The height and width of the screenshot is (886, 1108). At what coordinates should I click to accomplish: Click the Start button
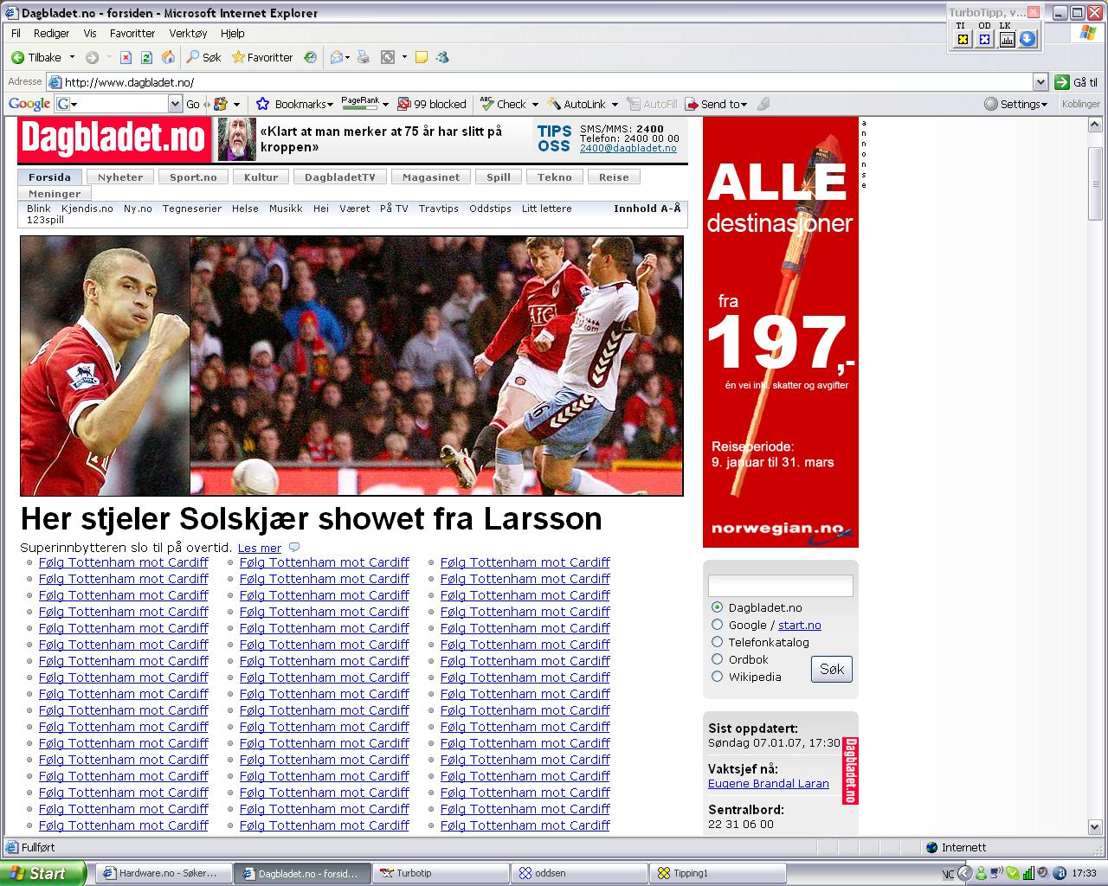click(x=43, y=873)
